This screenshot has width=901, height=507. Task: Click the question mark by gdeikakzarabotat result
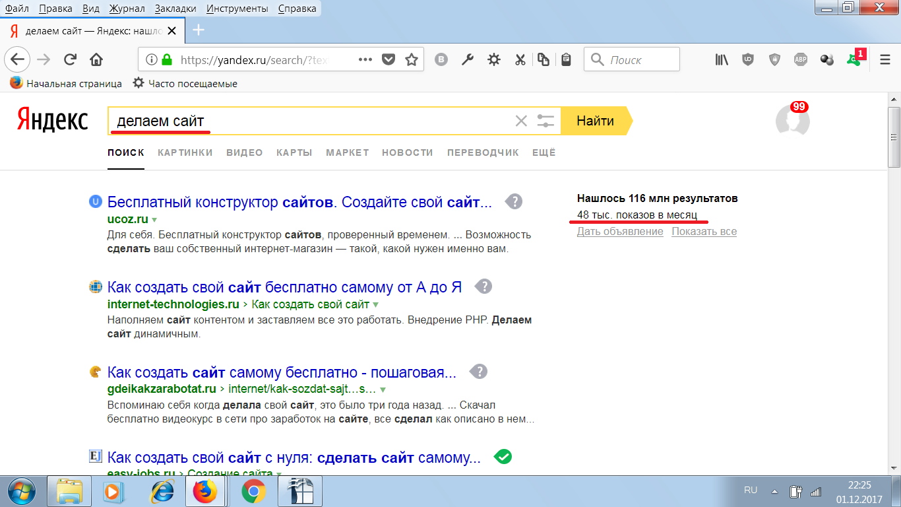478,372
